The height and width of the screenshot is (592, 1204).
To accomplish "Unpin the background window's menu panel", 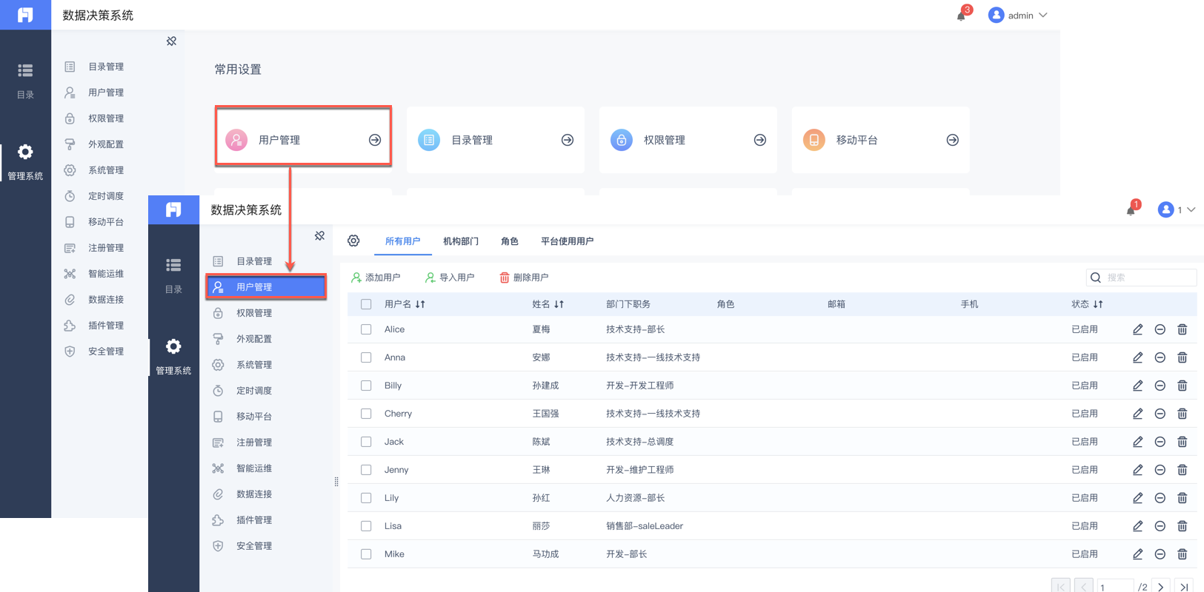I will 171,41.
